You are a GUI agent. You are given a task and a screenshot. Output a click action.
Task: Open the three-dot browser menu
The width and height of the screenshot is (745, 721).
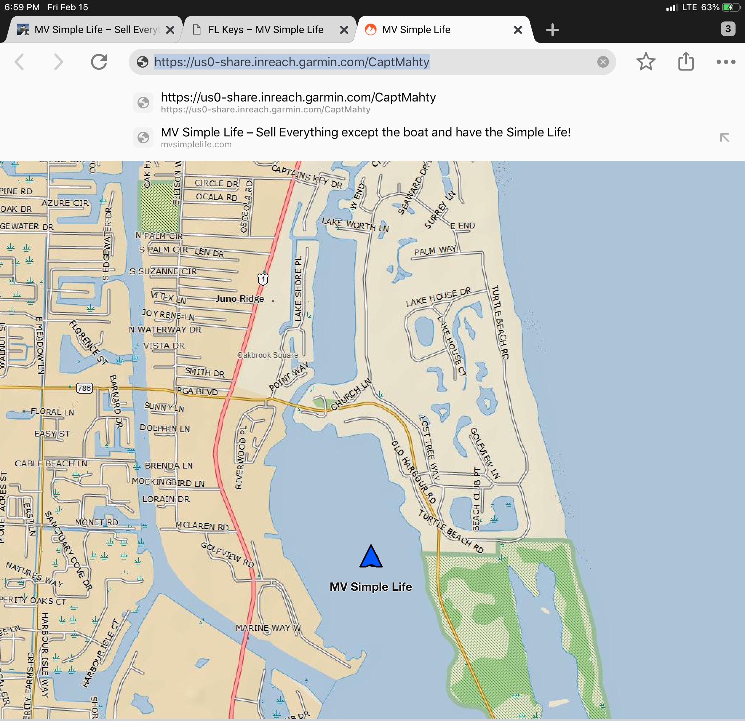tap(725, 62)
